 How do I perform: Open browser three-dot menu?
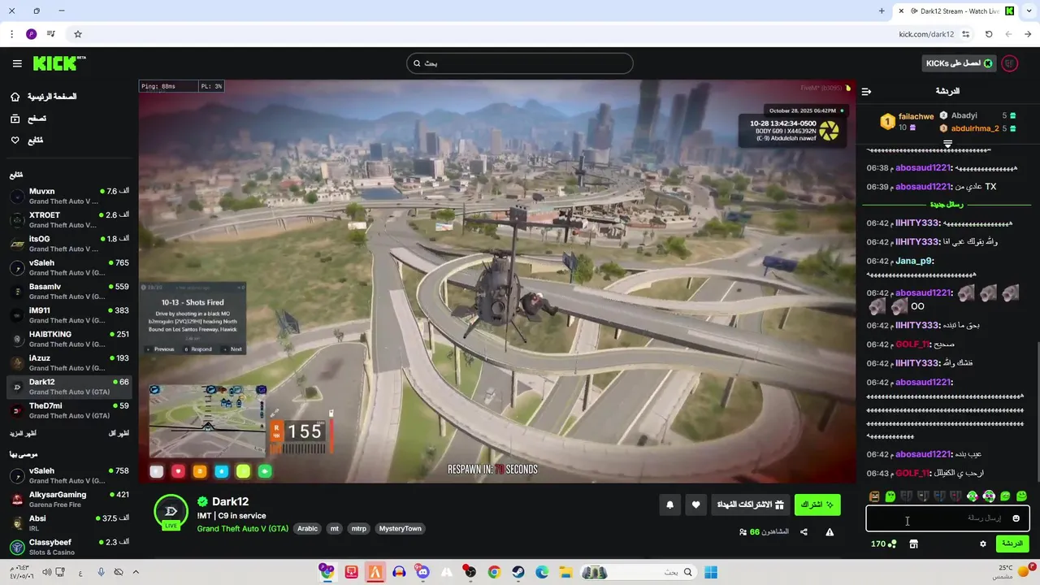[x=11, y=34]
